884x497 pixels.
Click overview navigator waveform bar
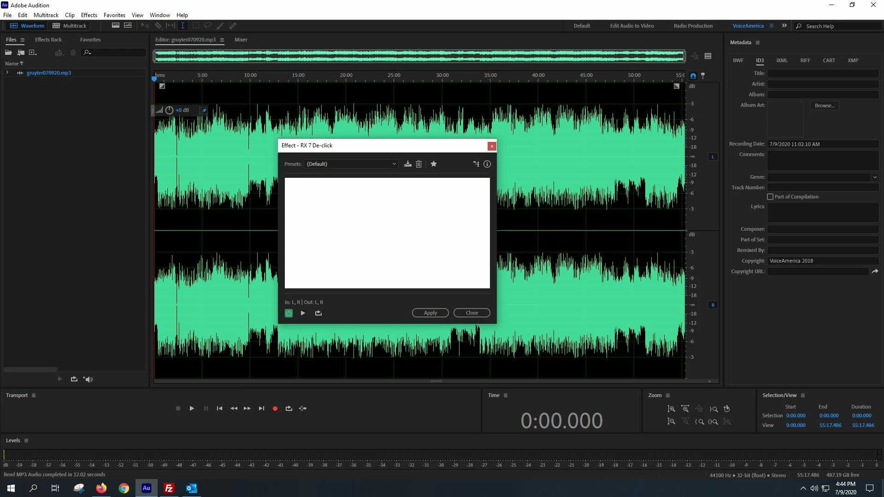click(x=419, y=56)
